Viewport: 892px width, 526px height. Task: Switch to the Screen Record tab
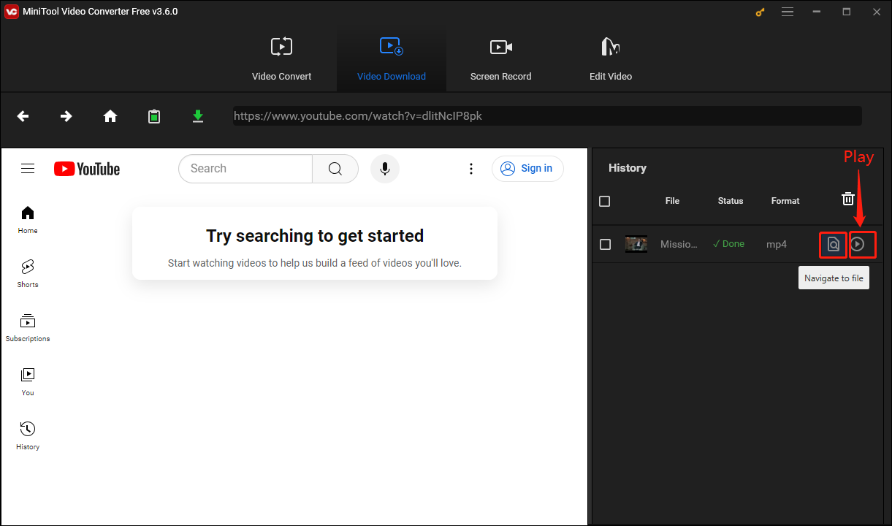tap(501, 58)
